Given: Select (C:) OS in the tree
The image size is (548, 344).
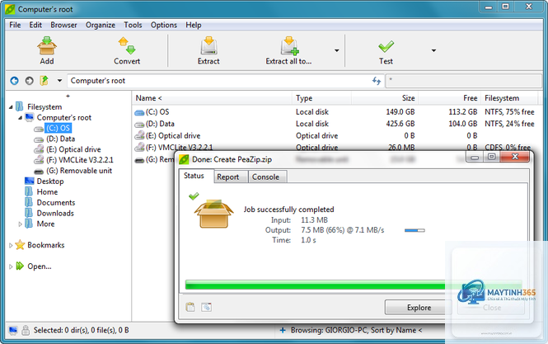Looking at the screenshot, I should (x=58, y=128).
